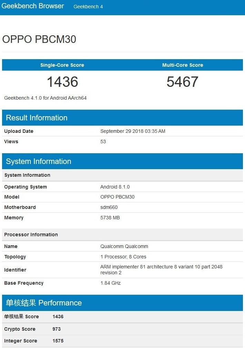Click the Base Frequency label

[x=24, y=283]
